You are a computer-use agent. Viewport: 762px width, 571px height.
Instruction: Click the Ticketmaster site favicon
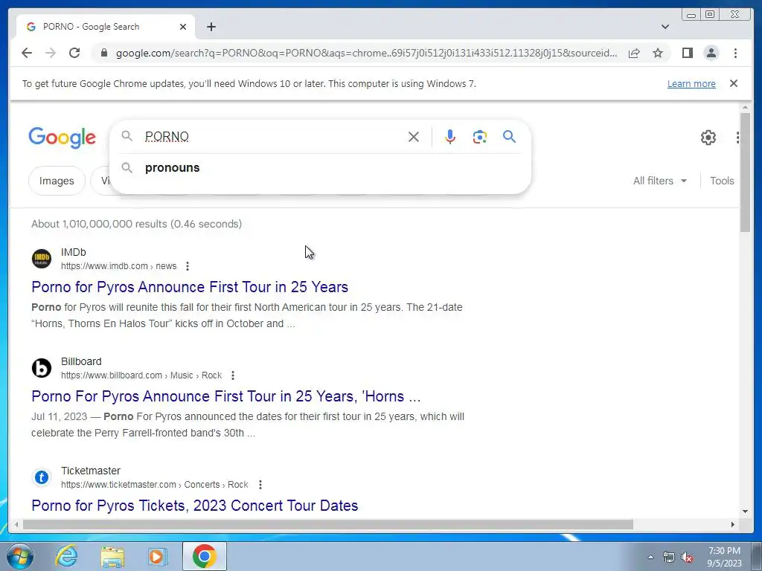tap(42, 477)
